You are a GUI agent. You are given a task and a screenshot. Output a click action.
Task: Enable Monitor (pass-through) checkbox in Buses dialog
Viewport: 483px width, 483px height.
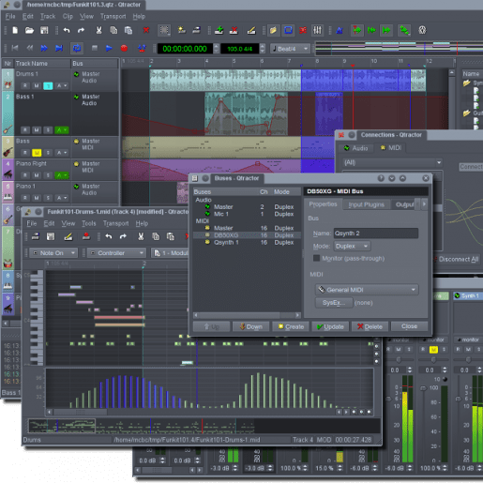[x=316, y=258]
